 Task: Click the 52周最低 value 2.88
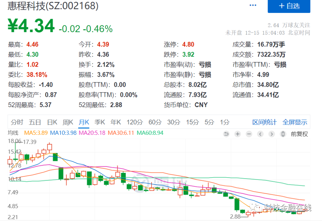tap(116, 105)
